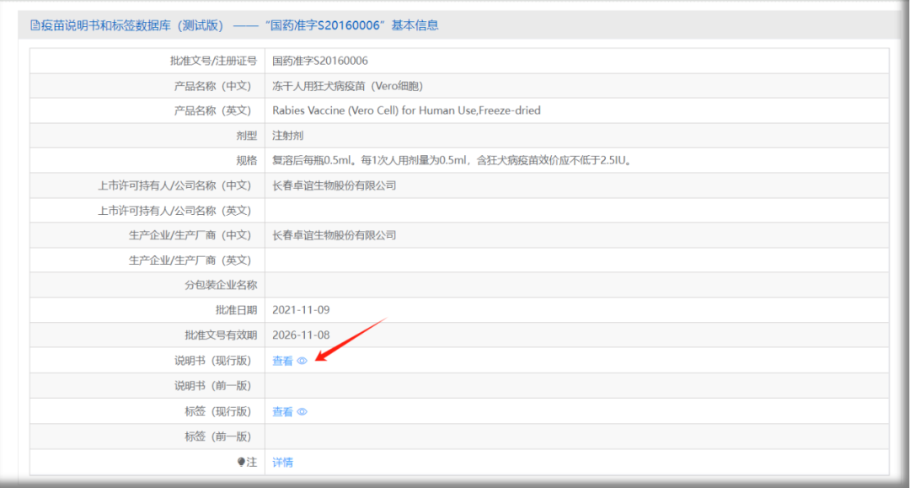
Task: Click 长春卓谊生物股份有限公司 in the 上市许可持有人 row
Action: click(334, 185)
